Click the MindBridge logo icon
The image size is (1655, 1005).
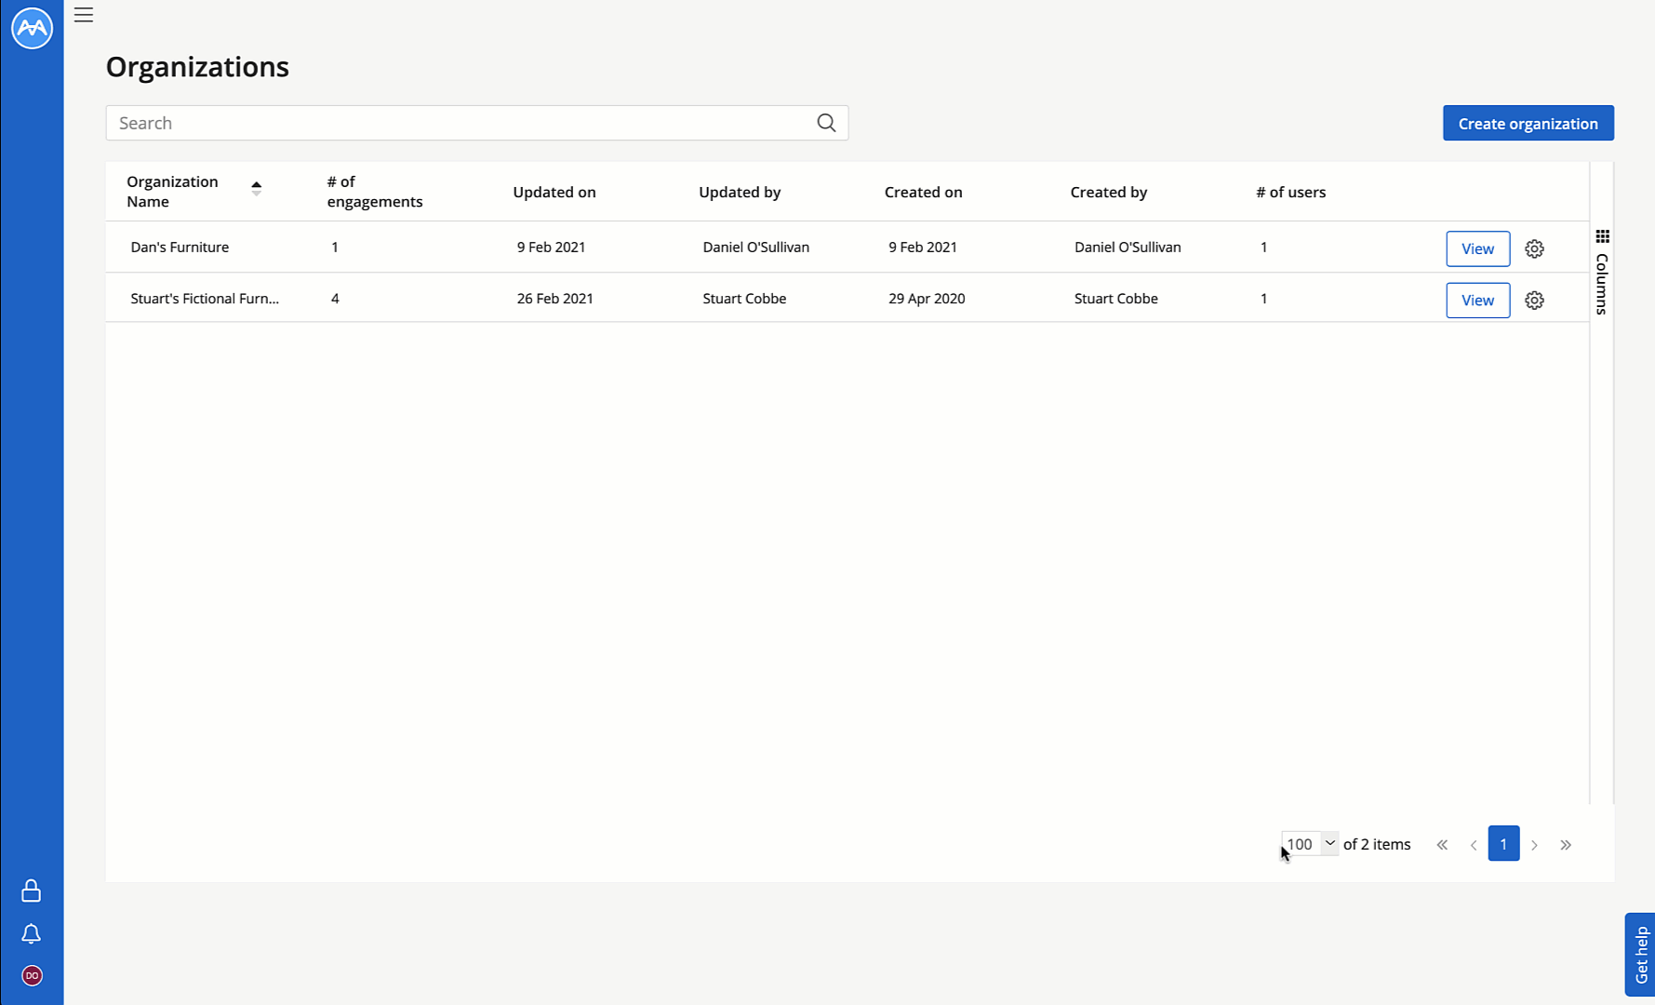point(32,28)
